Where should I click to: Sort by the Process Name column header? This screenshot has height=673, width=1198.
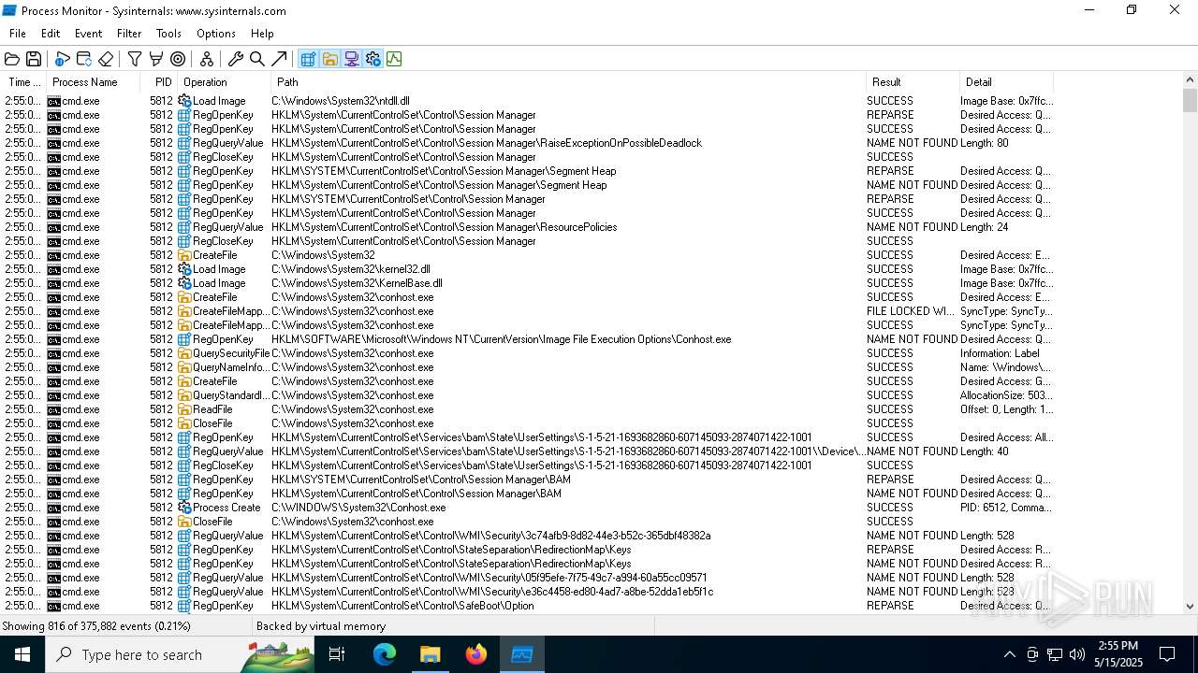click(94, 82)
